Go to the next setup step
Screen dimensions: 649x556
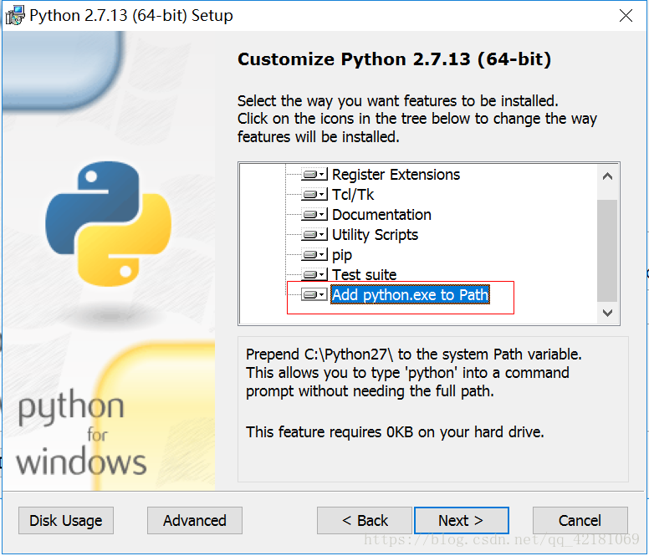pos(461,520)
